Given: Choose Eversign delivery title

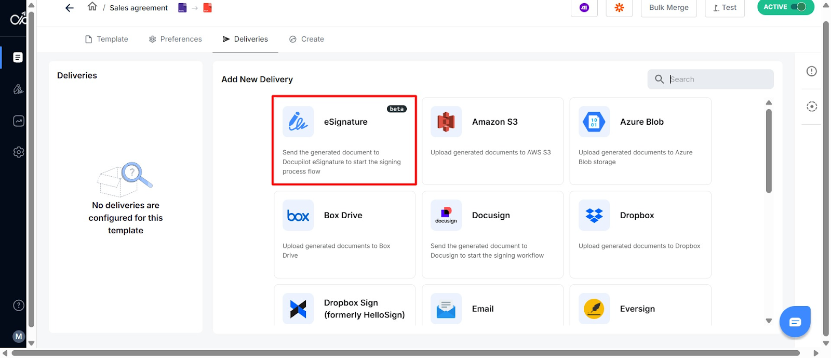Looking at the screenshot, I should (x=637, y=309).
